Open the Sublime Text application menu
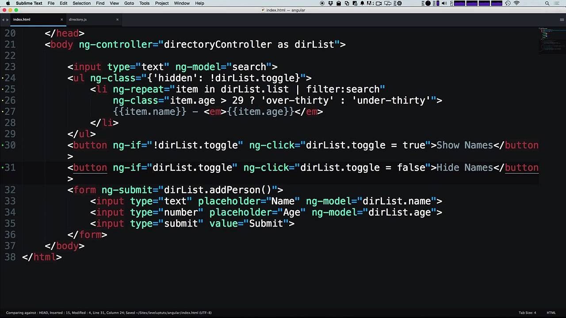566x318 pixels. tap(29, 3)
